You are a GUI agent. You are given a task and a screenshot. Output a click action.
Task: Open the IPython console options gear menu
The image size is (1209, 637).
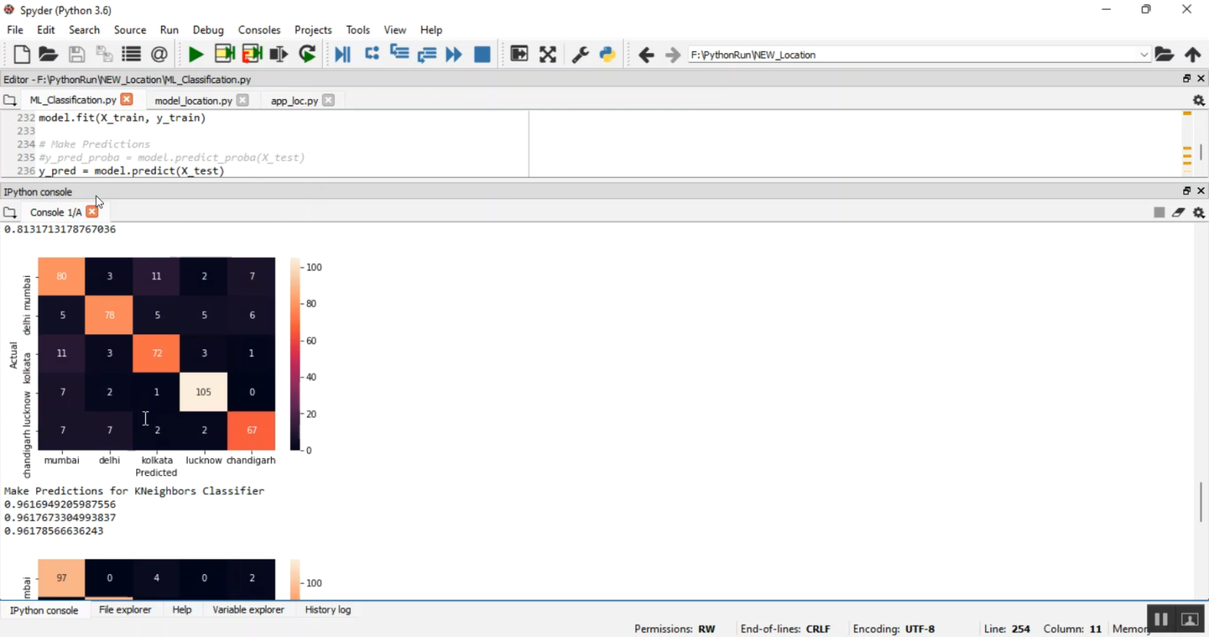1199,212
